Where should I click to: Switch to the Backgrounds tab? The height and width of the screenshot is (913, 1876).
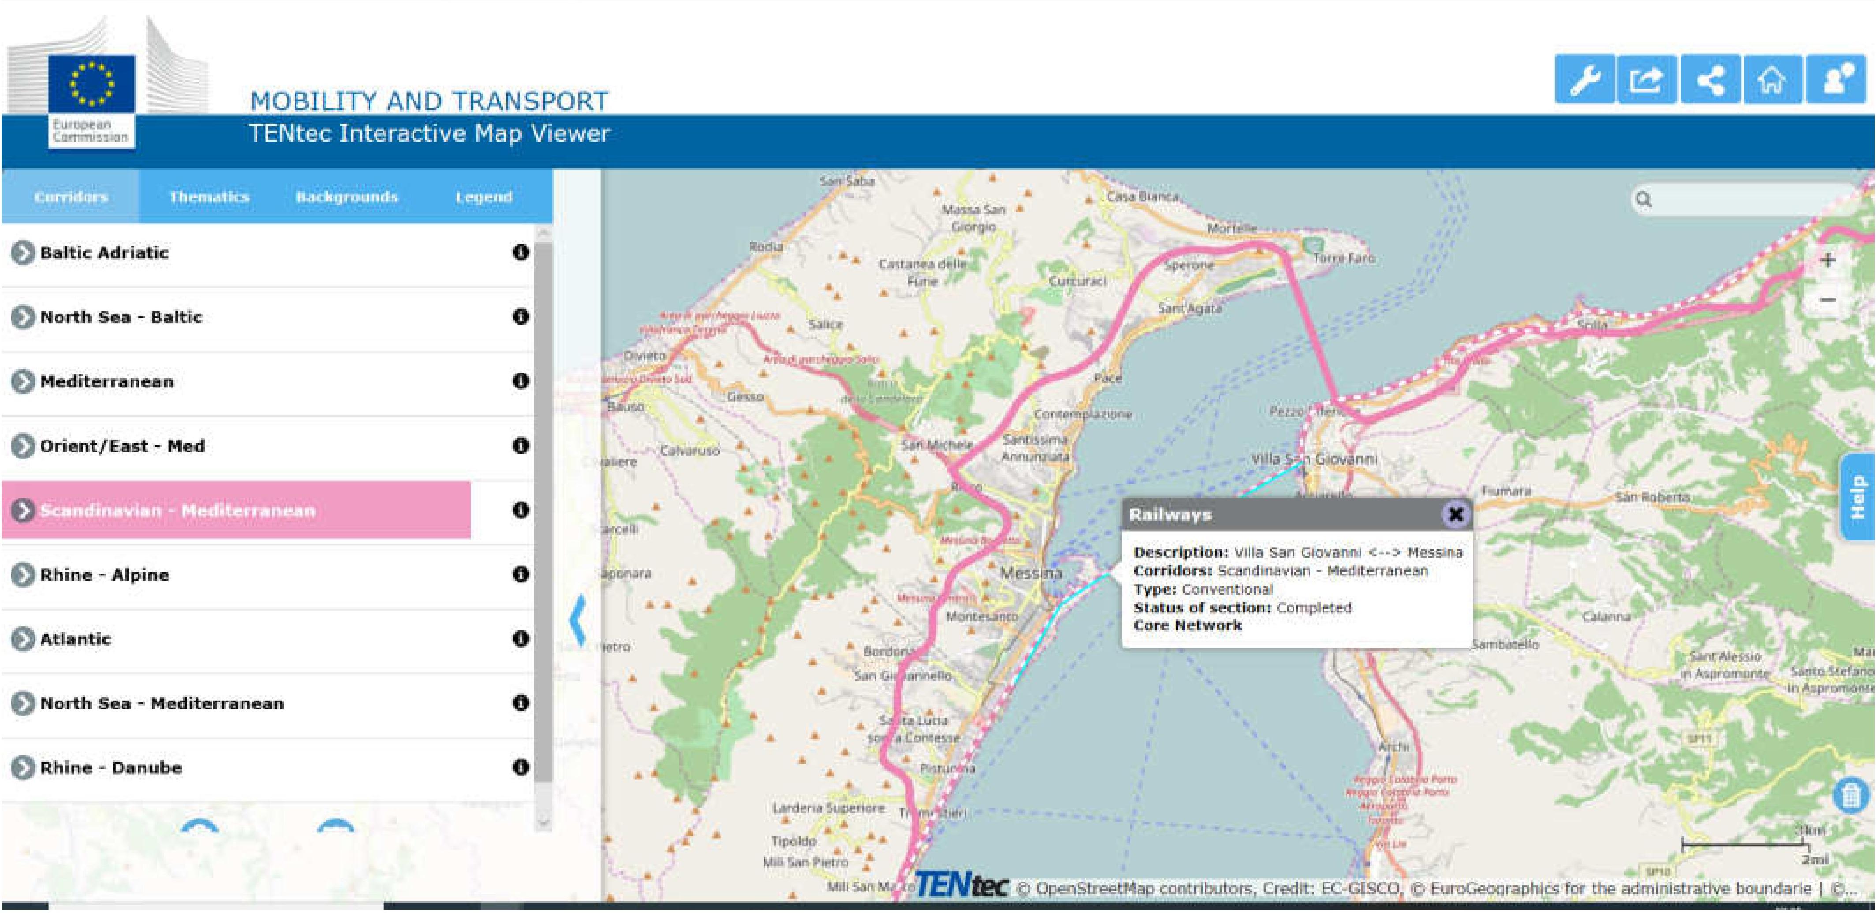(347, 197)
